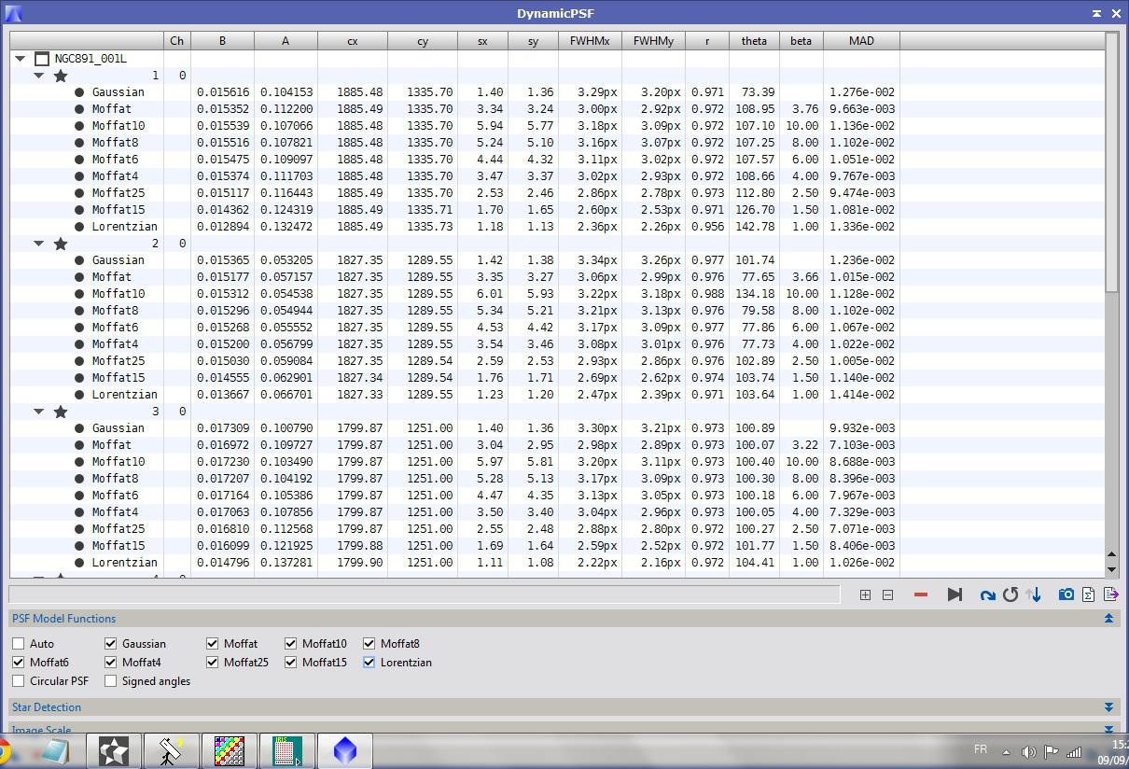The image size is (1129, 769).
Task: Click the status text field beside the toolbar
Action: point(425,594)
